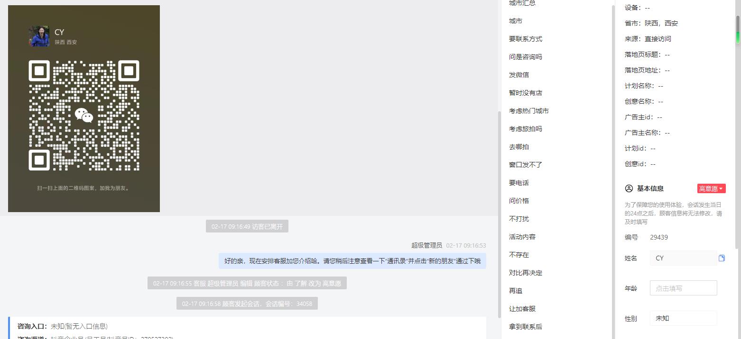Click the WeChat logo inside the QR code
The height and width of the screenshot is (339, 741).
pos(84,115)
